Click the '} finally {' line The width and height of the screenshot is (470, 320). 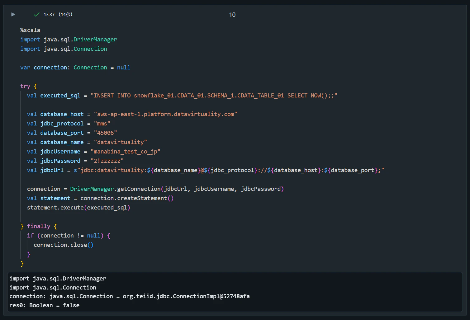pos(39,226)
